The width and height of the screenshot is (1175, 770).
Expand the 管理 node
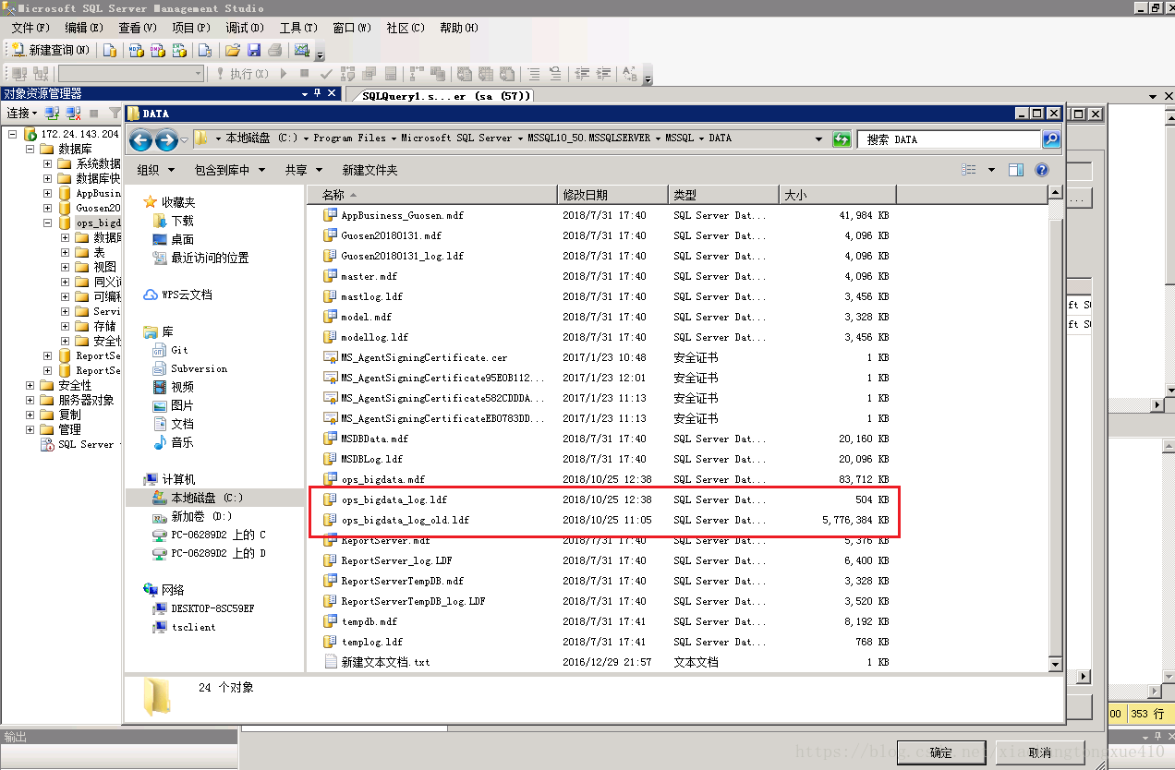(x=30, y=429)
